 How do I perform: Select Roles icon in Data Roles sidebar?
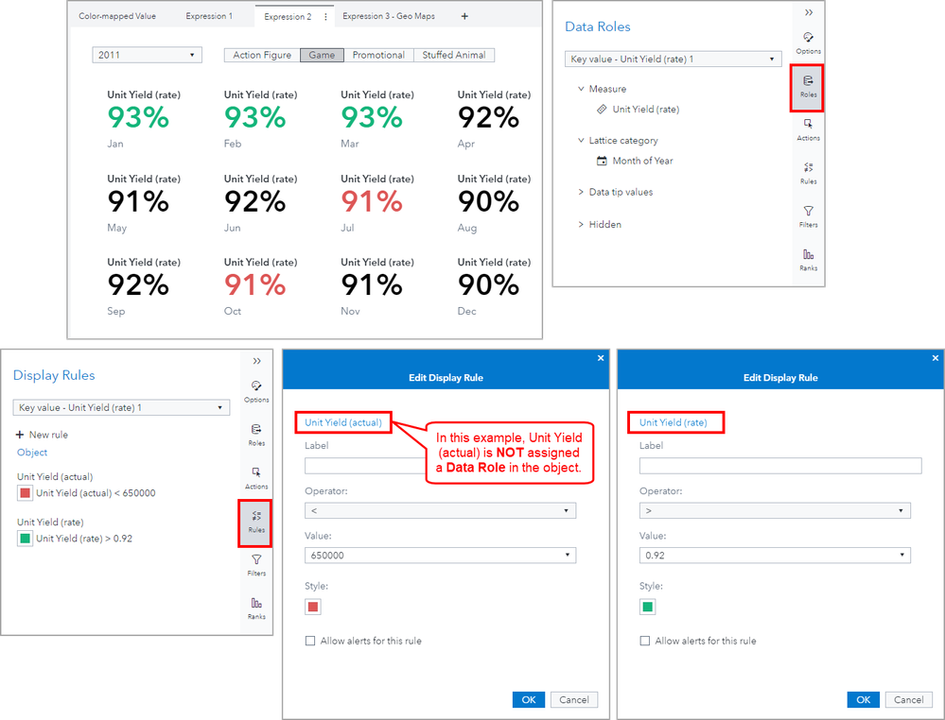[x=808, y=86]
